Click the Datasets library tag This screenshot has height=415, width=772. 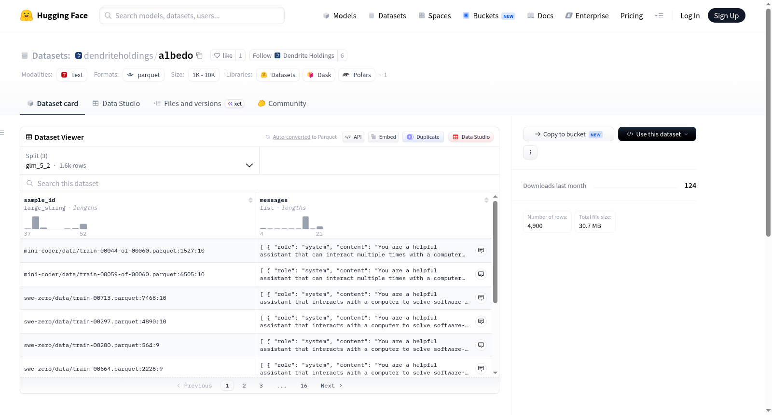[278, 75]
